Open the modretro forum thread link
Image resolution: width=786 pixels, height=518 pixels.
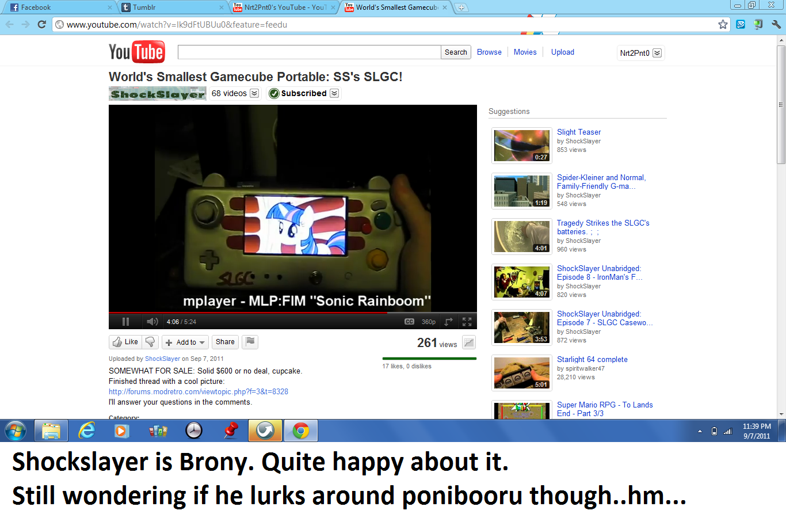[199, 391]
